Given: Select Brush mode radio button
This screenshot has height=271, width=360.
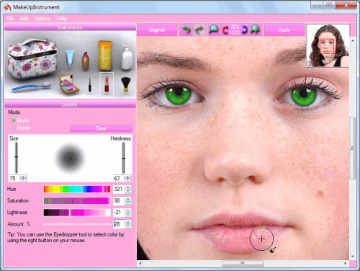Looking at the screenshot, I should (x=14, y=120).
